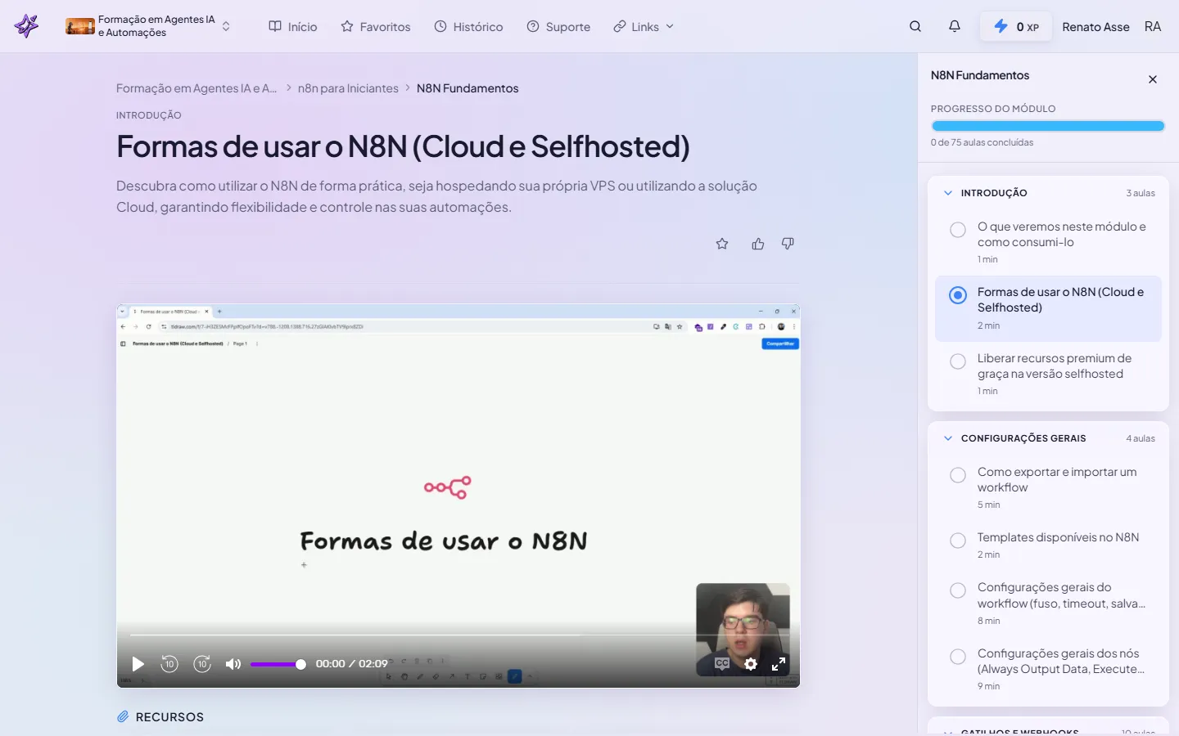Like the lesson with thumbs up
Screen dimensions: 1179x736
tap(758, 244)
